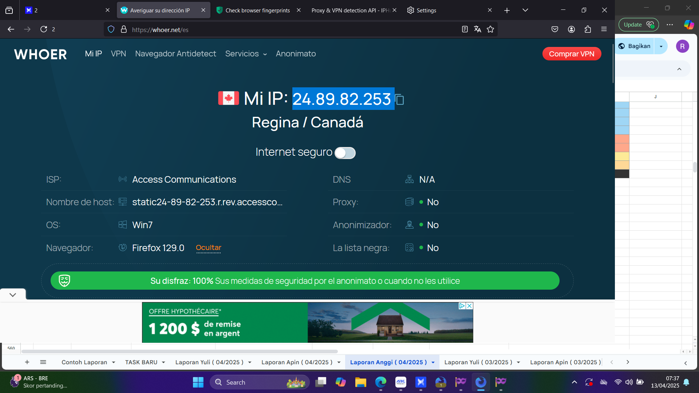The image size is (699, 393).
Task: Open Microsoft Edge from the taskbar
Action: tap(381, 382)
